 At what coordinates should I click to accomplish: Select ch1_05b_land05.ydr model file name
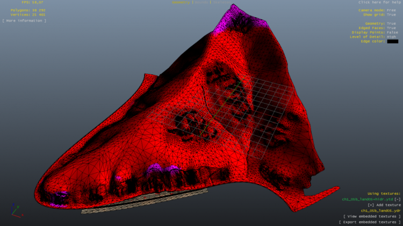pyautogui.click(x=380, y=210)
